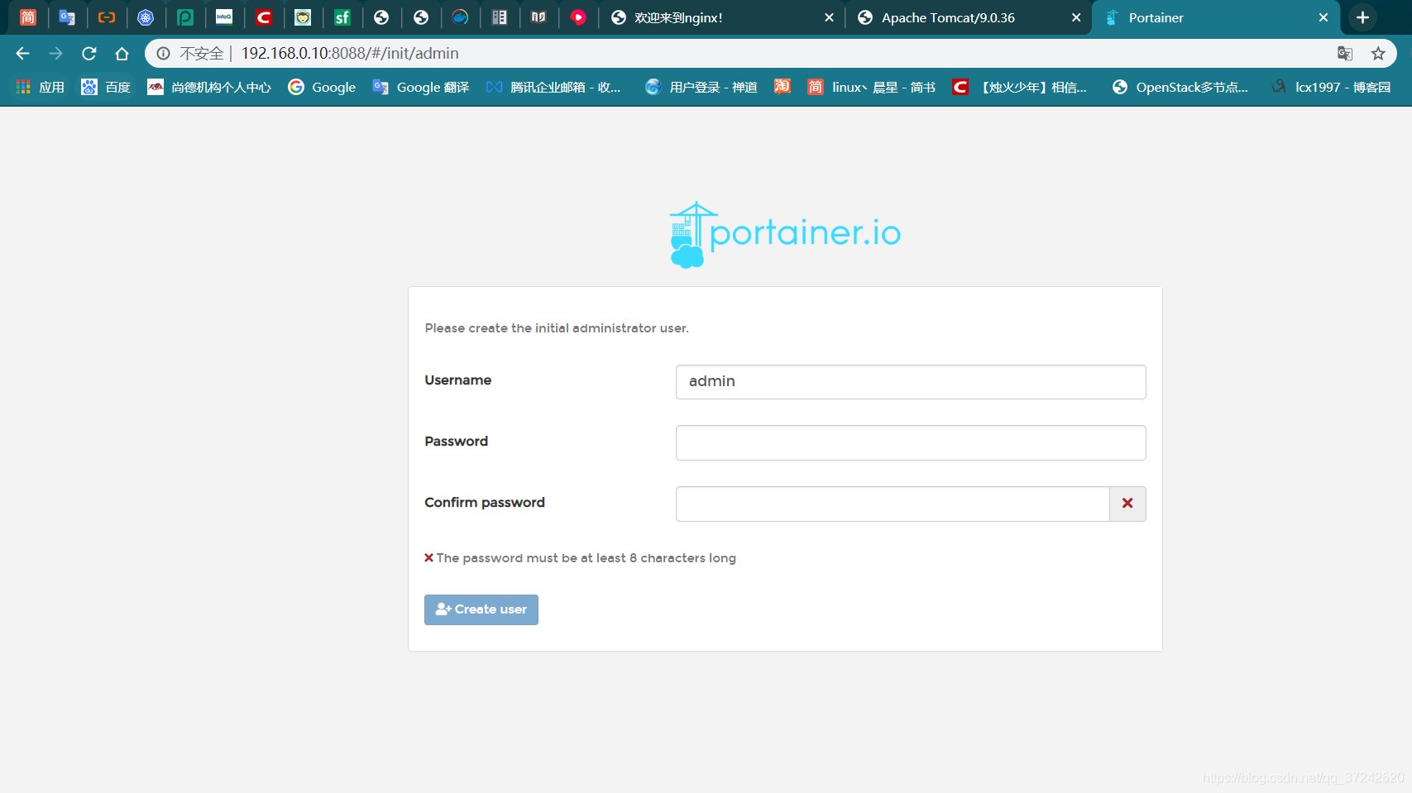
Task: Close the Apache Tomcat tab
Action: point(1076,17)
